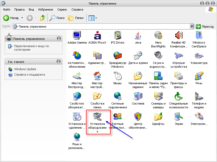This screenshot has height=162, width=217.
Task: Open the Сервис menu
Action: tap(62, 9)
